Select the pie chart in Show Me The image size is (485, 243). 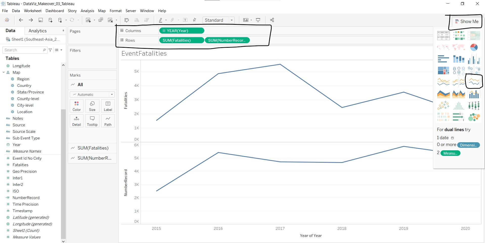474,47
